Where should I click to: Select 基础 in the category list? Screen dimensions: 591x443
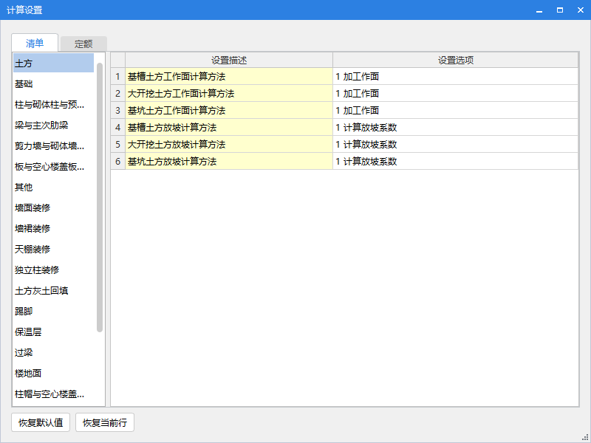tap(53, 83)
